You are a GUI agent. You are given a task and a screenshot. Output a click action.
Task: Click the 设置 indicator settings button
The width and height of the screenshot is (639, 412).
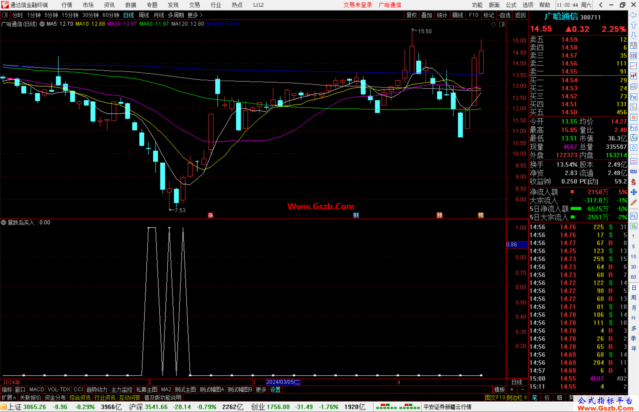click(x=275, y=390)
